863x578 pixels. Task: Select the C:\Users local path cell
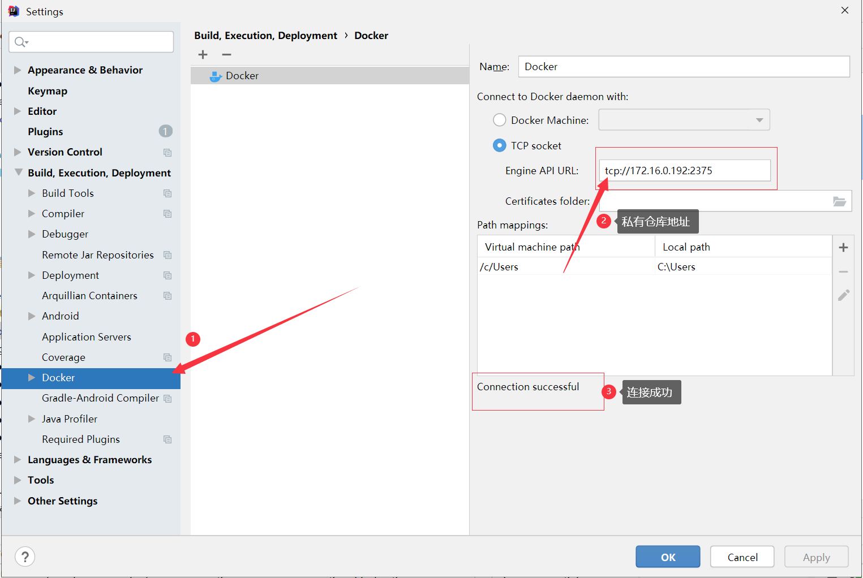coord(743,267)
